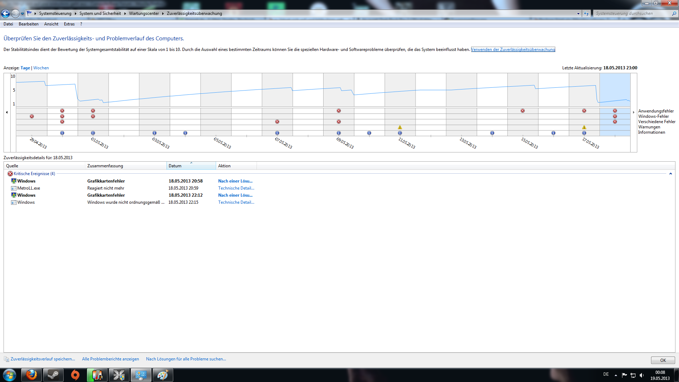Collapse the Kritische Ereignisse group
The image size is (679, 382).
click(x=671, y=174)
